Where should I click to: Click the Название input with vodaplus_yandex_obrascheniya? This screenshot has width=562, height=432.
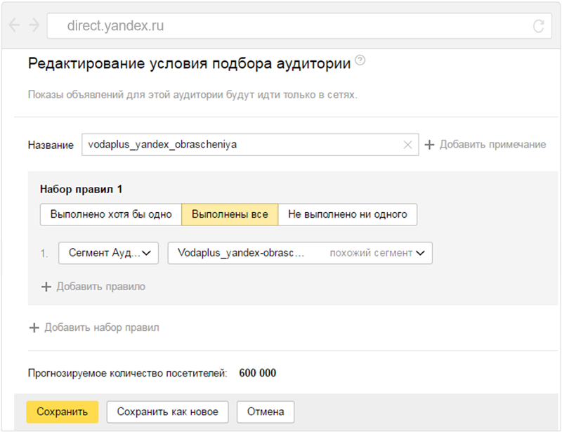250,145
